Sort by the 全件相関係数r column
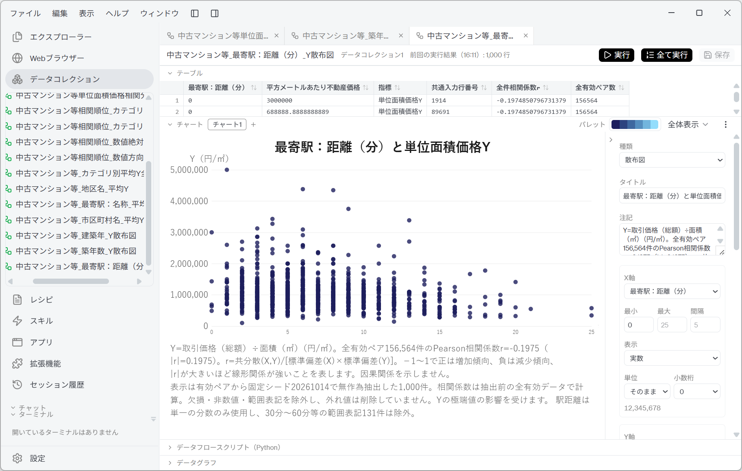The width and height of the screenshot is (742, 471). (x=546, y=87)
